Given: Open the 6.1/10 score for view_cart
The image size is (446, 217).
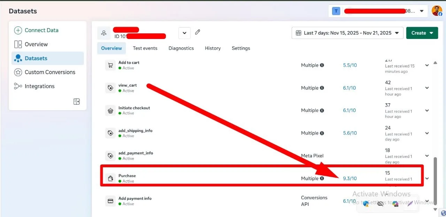Looking at the screenshot, I should (349, 88).
